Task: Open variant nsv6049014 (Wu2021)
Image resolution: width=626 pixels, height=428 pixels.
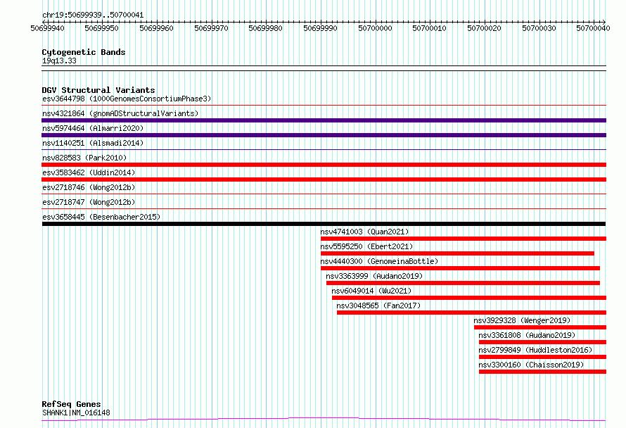Action: pyautogui.click(x=371, y=291)
